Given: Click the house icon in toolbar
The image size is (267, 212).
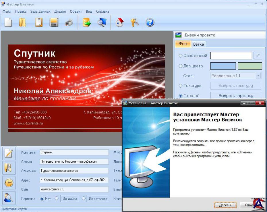Looking at the screenshot, I should click(119, 22).
